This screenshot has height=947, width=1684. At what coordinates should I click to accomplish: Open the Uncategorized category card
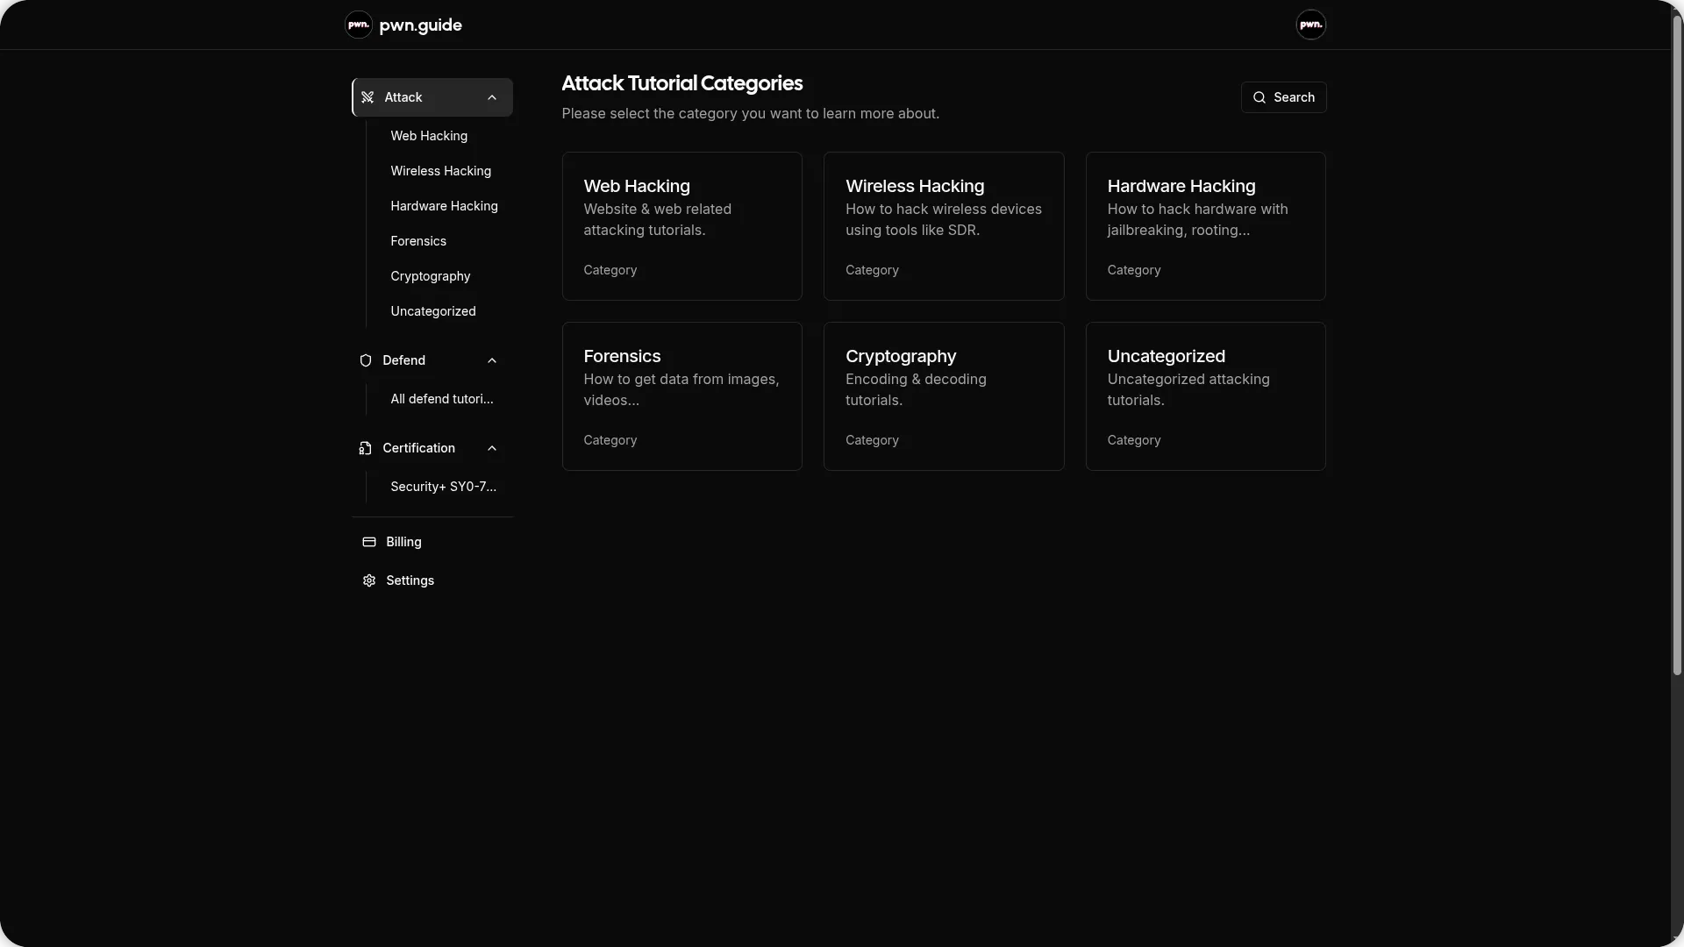coord(1205,396)
